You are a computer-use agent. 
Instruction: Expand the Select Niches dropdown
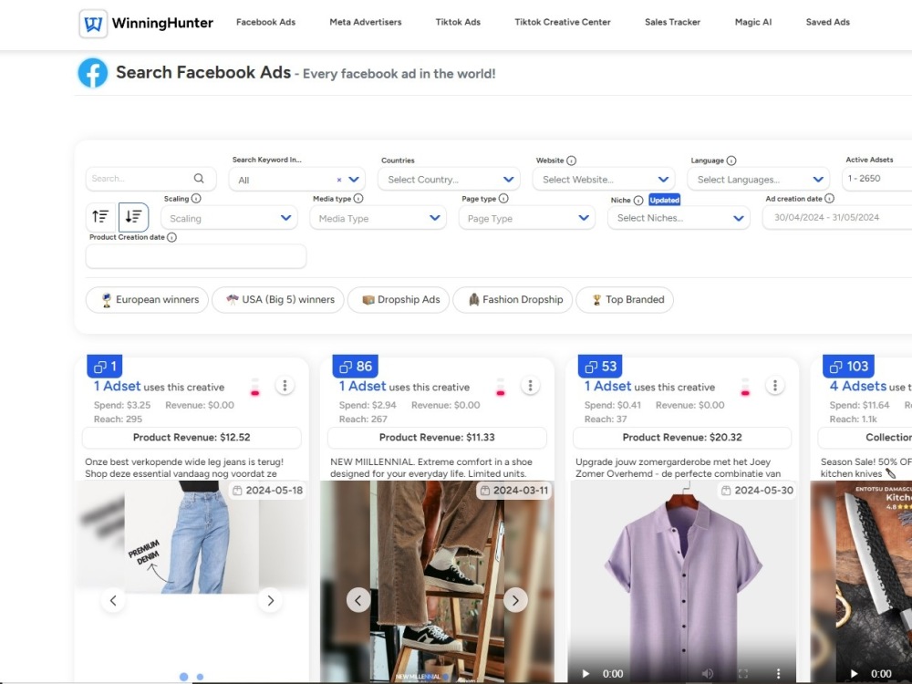click(679, 218)
